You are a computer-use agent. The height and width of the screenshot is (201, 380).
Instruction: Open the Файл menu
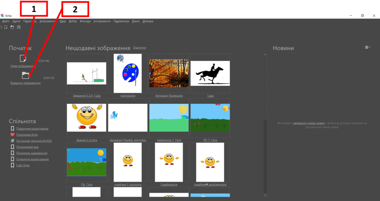[6, 21]
